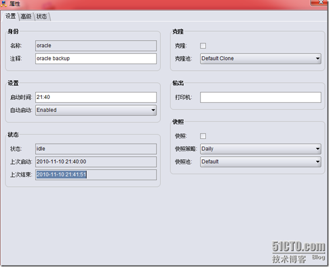Viewport: 329px width, 267px height.
Task: Click the 上次启动 timestamp field
Action: (96, 162)
